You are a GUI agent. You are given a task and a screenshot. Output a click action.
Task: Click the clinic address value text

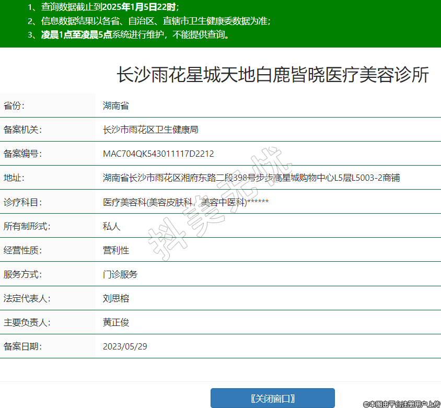pyautogui.click(x=251, y=178)
